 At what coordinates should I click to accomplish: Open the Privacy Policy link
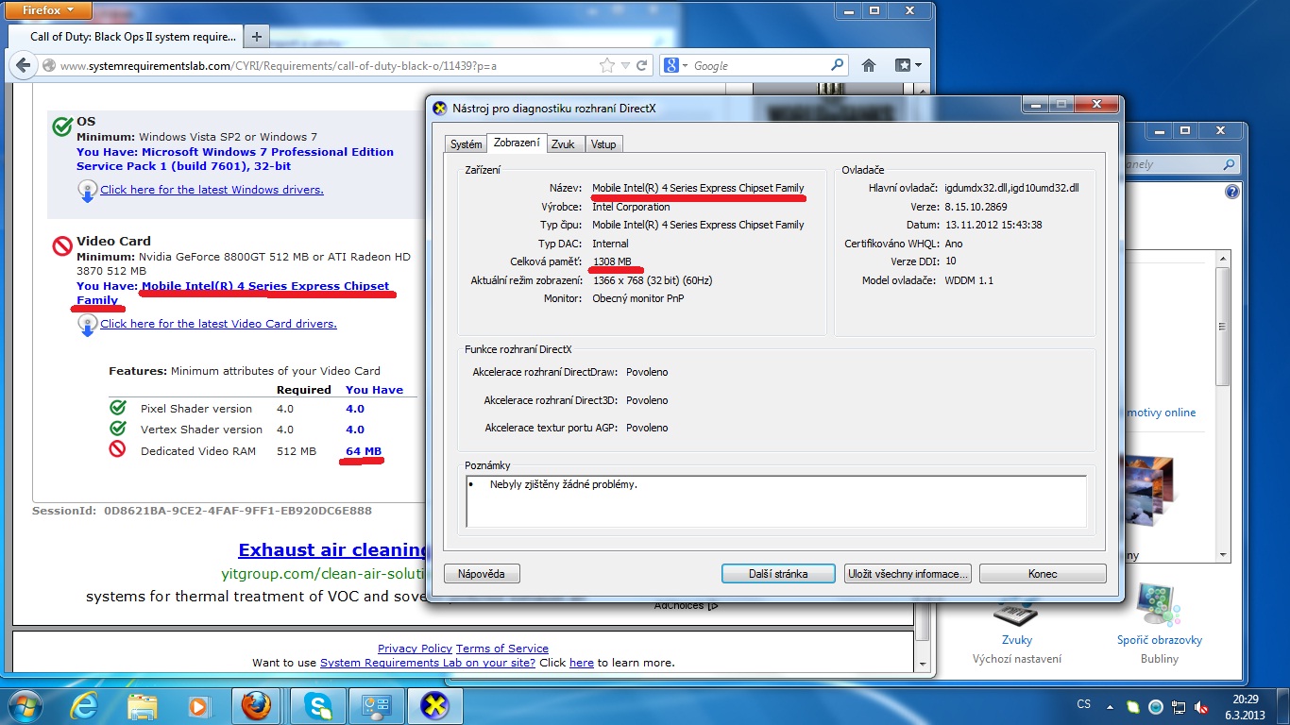tap(415, 649)
